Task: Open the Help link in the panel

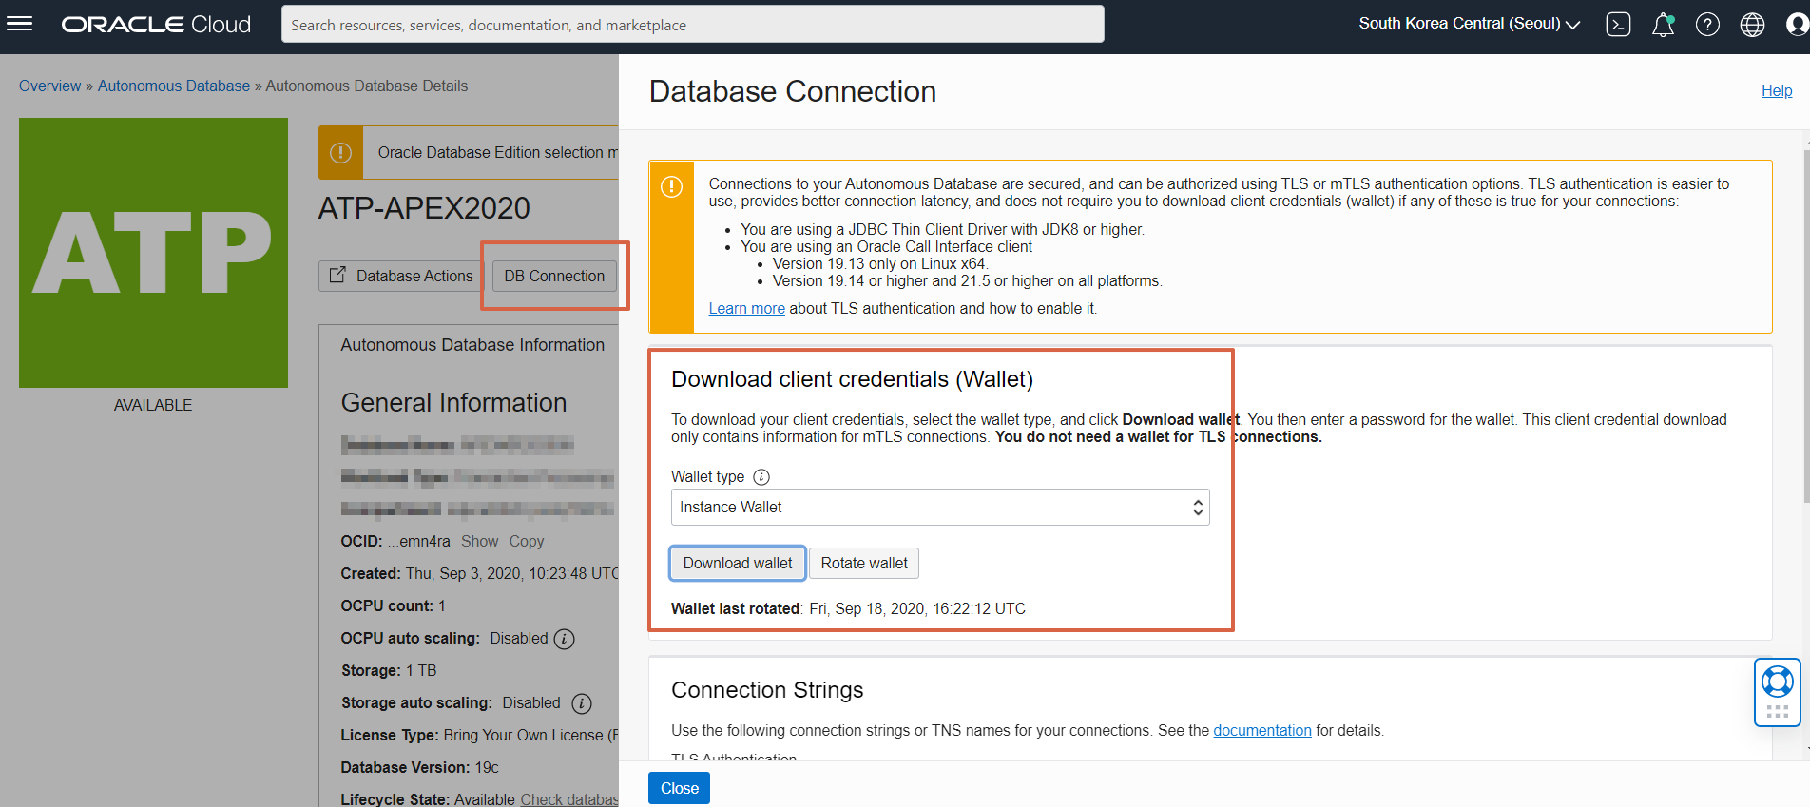Action: pyautogui.click(x=1777, y=91)
